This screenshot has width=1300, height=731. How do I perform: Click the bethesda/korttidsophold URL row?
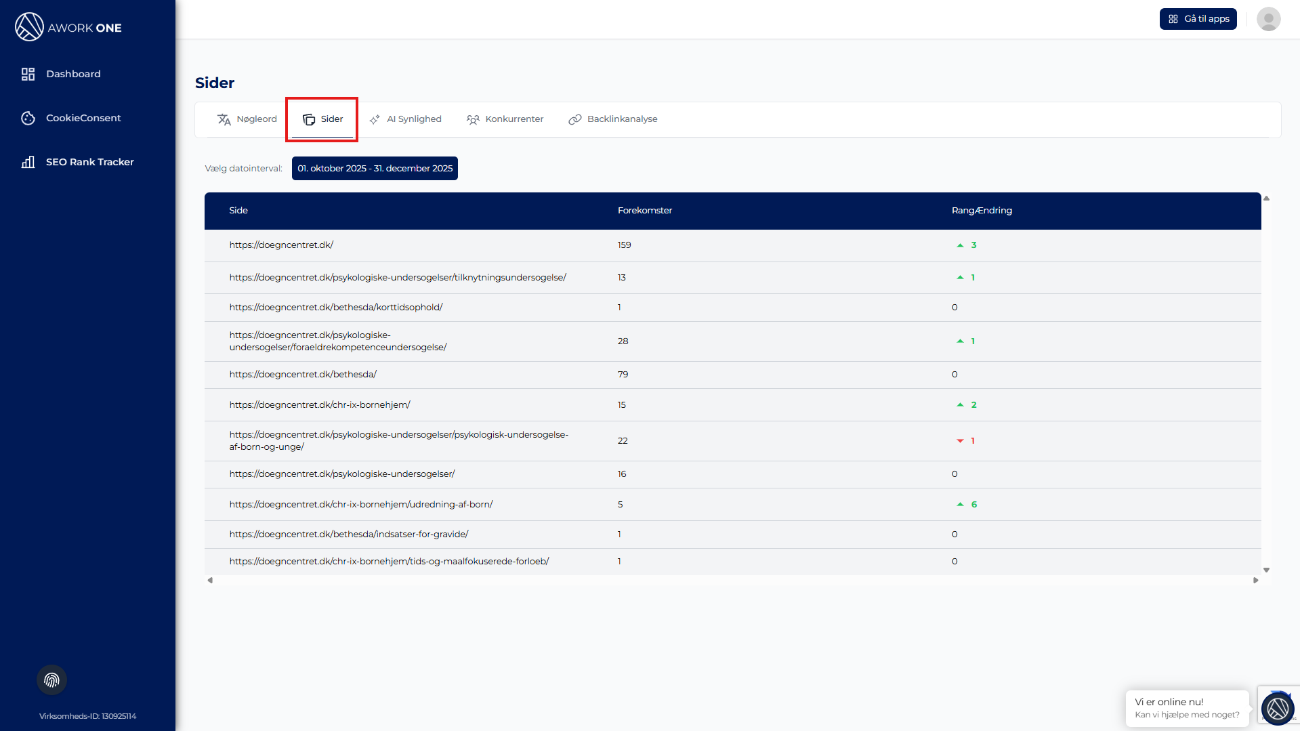336,308
